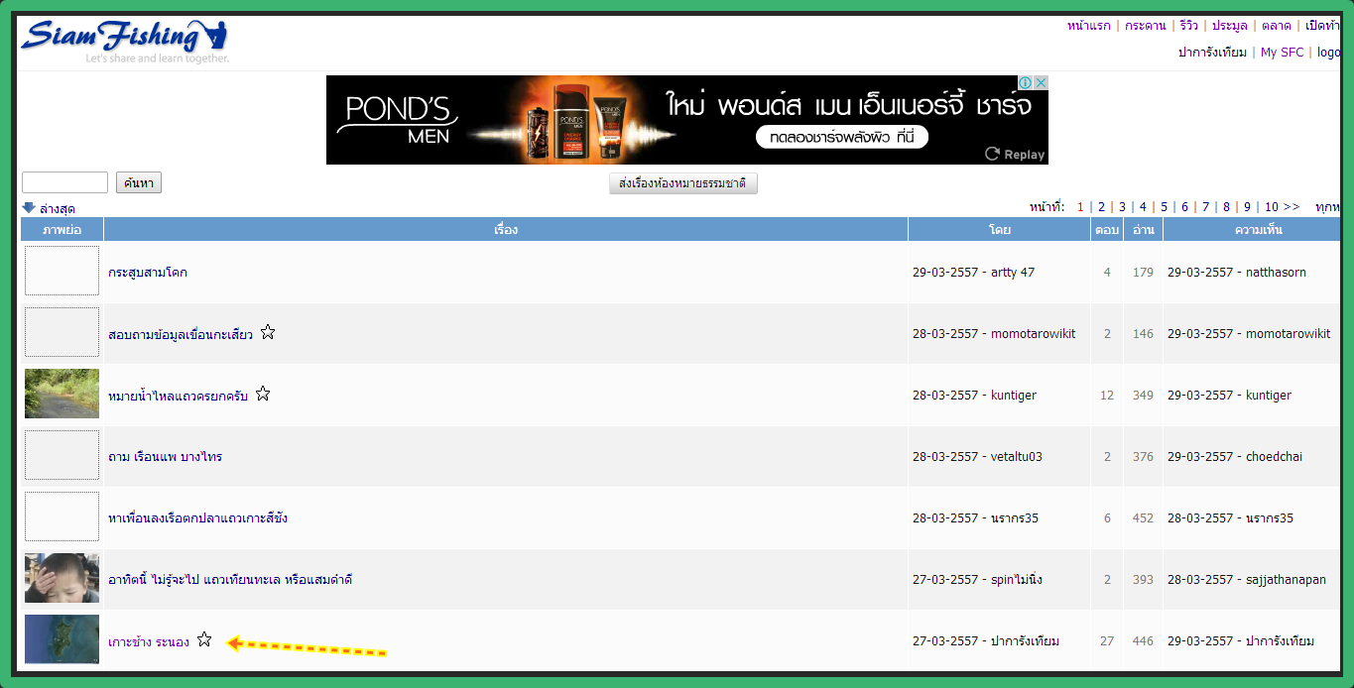Open thread อาทิตนี้ ไม่รู้จะไป แถวเทียนทะเล
The image size is (1354, 688).
click(x=230, y=580)
